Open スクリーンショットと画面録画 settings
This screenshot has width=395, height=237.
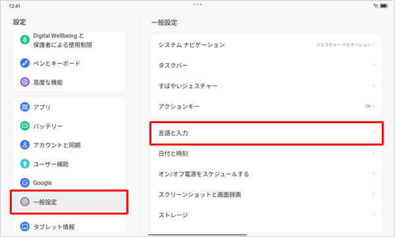pyautogui.click(x=267, y=194)
